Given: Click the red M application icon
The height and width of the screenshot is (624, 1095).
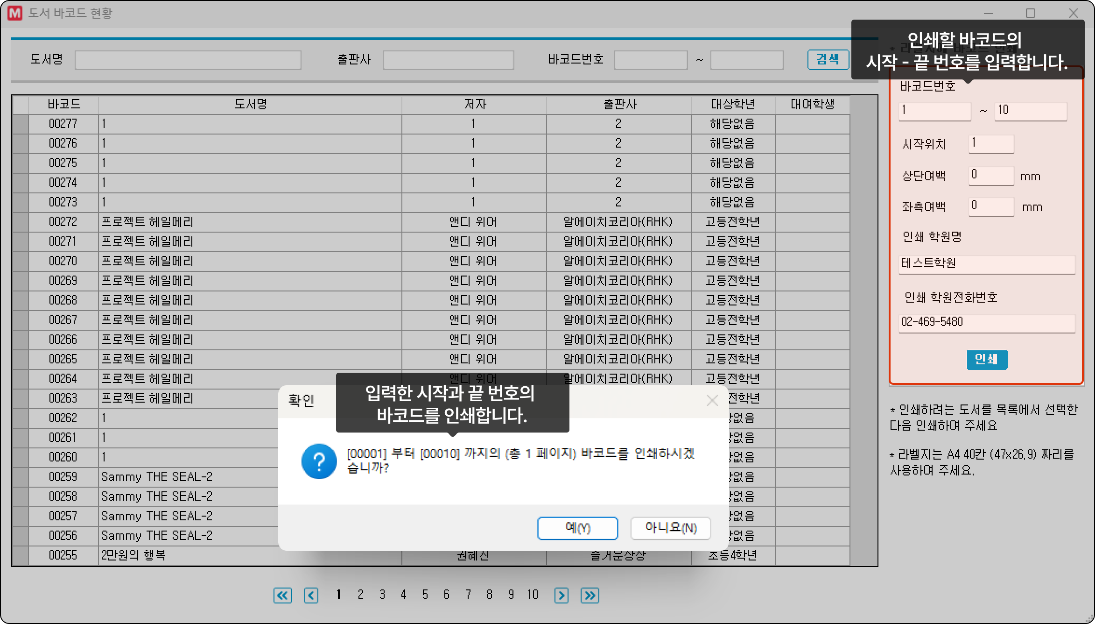Looking at the screenshot, I should coord(15,13).
